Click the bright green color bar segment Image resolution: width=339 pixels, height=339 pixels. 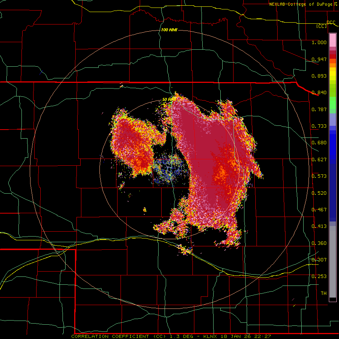(x=333, y=103)
